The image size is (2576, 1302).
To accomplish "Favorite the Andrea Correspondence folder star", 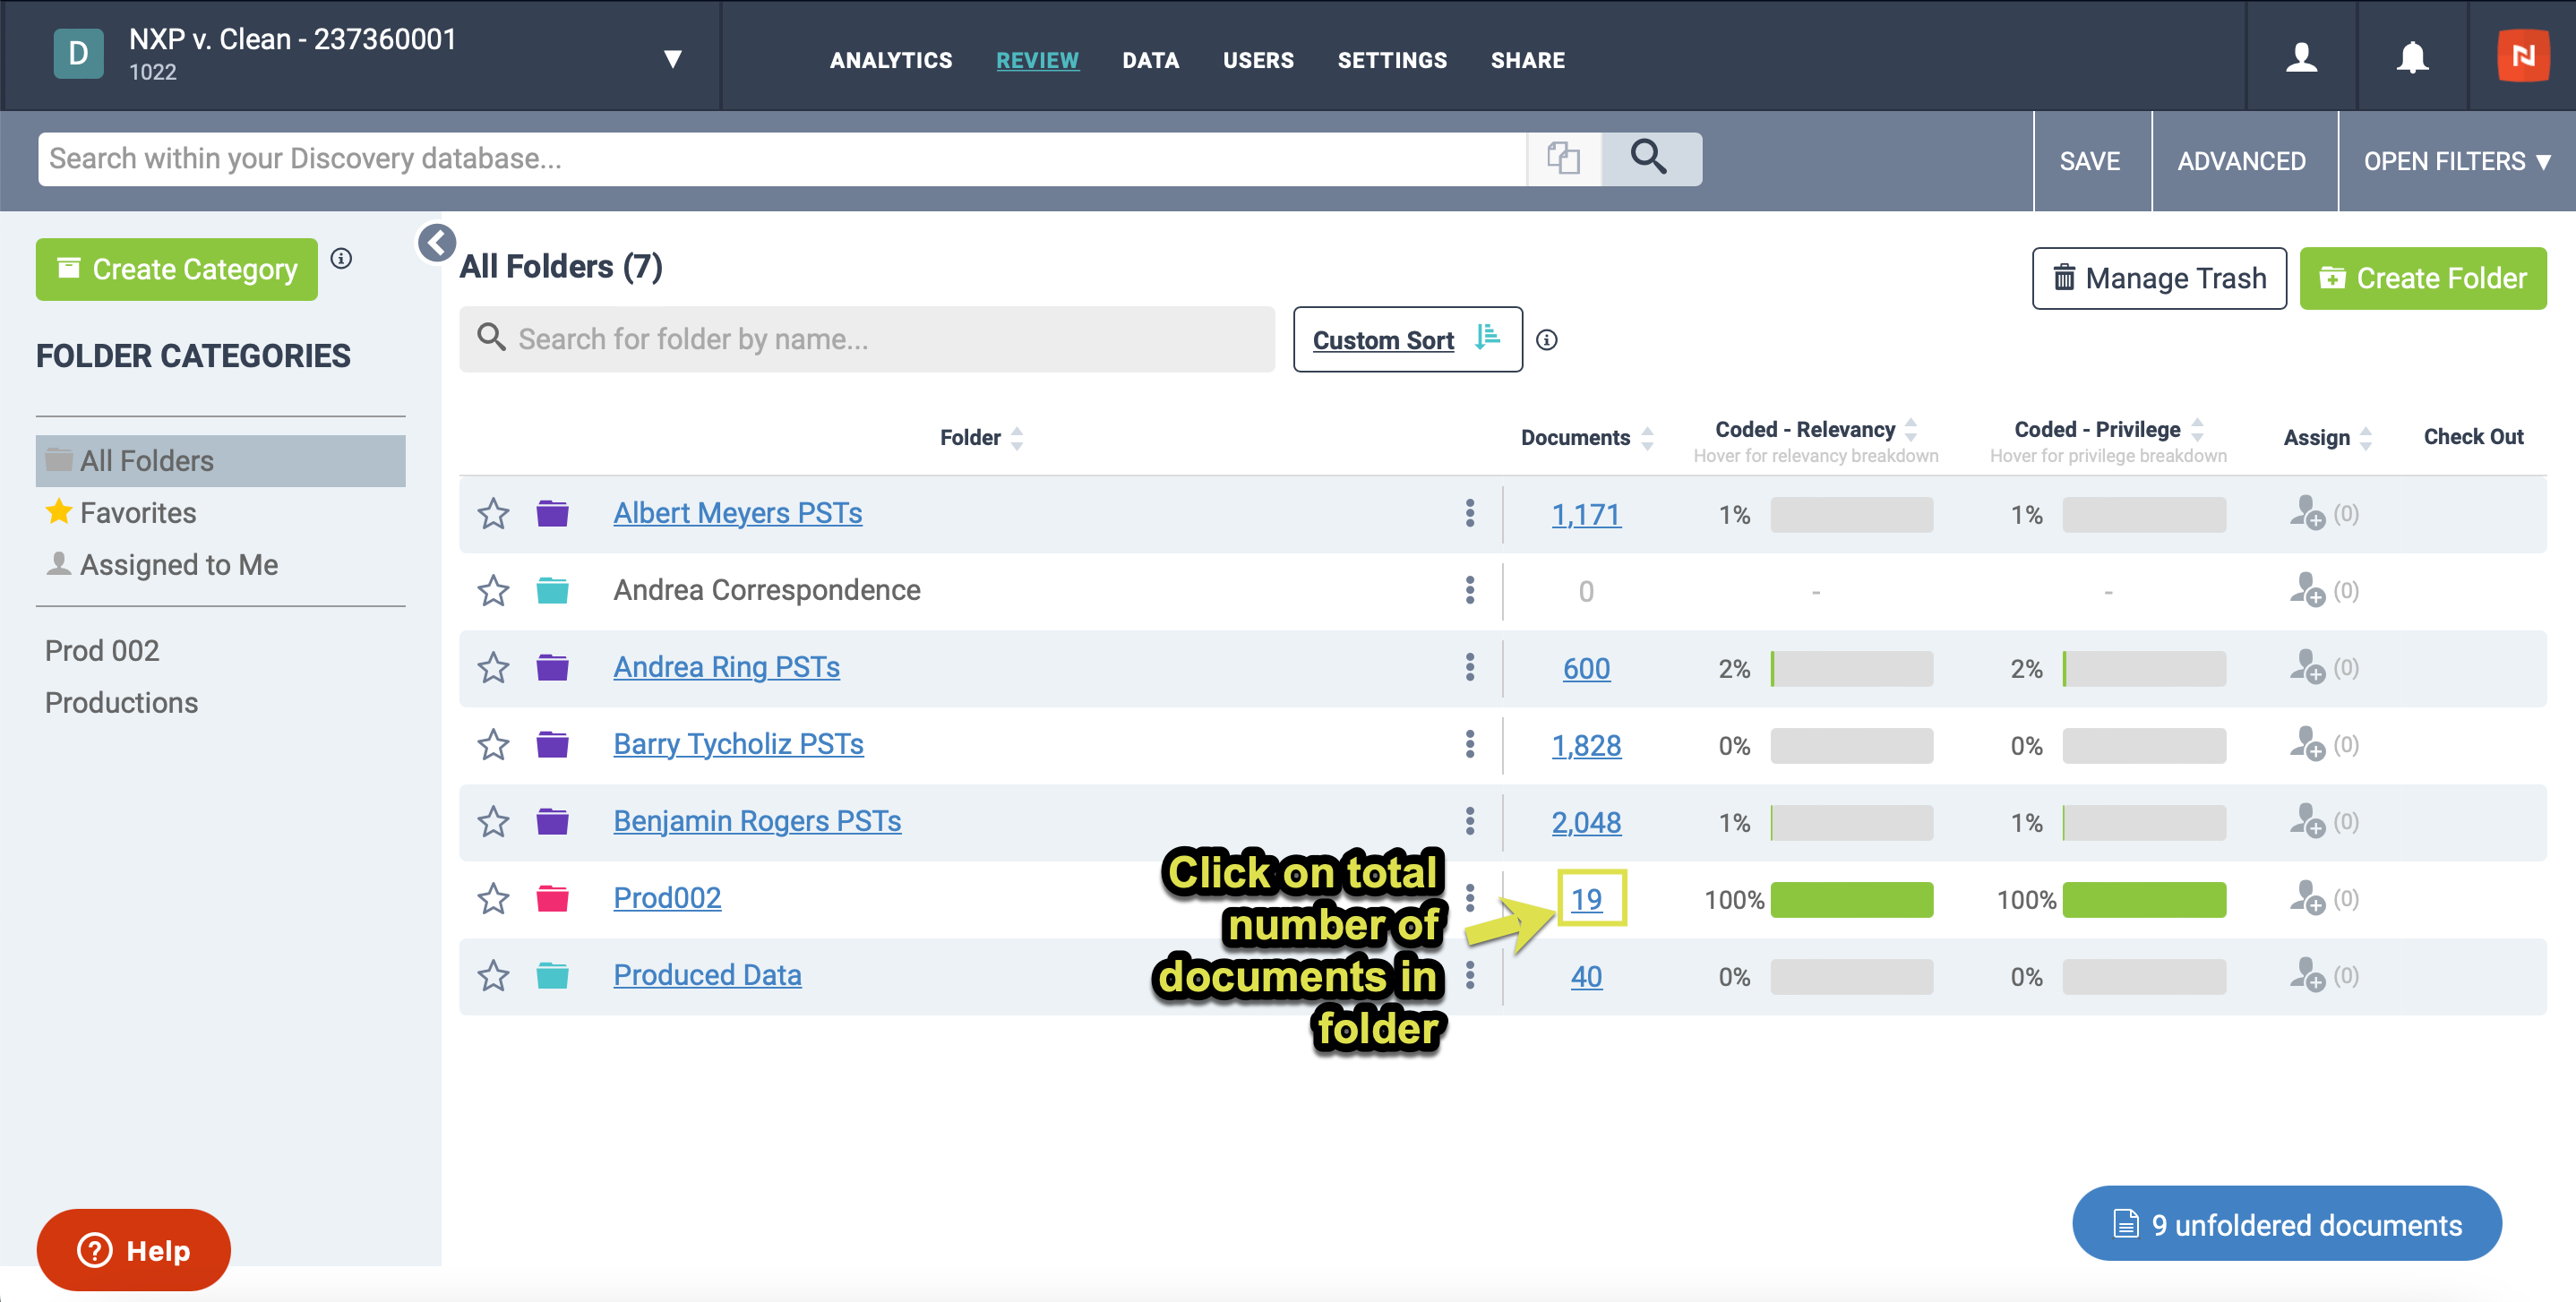I will click(x=493, y=590).
